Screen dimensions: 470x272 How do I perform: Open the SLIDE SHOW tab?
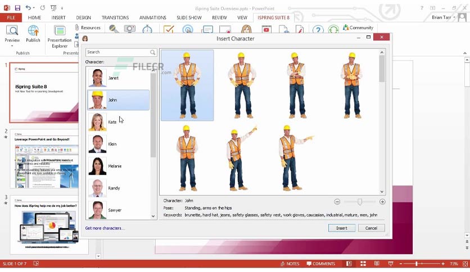[x=189, y=17]
